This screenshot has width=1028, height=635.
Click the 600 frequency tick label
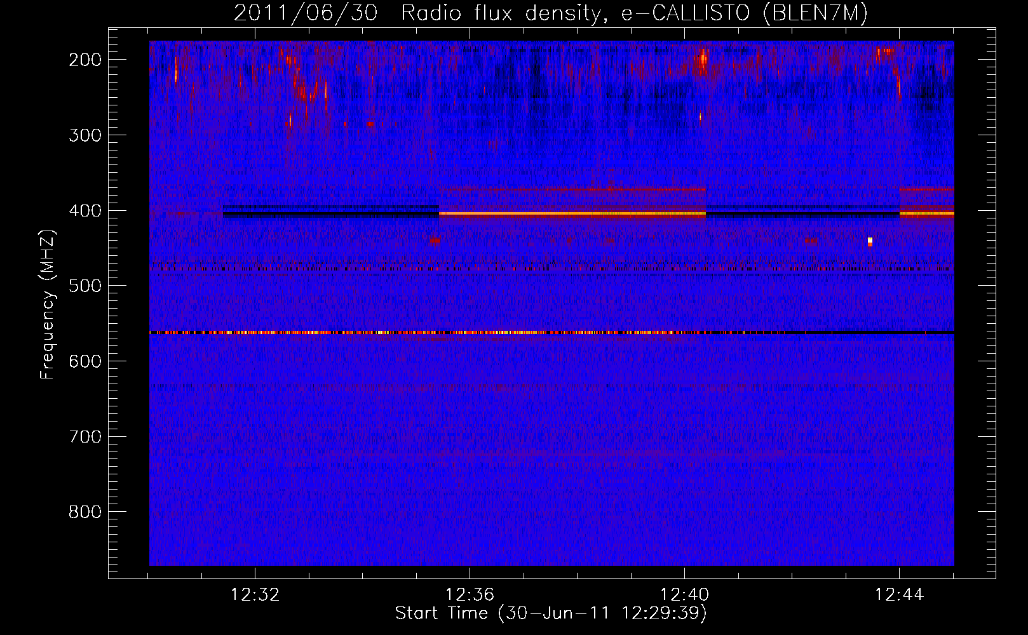pyautogui.click(x=85, y=361)
